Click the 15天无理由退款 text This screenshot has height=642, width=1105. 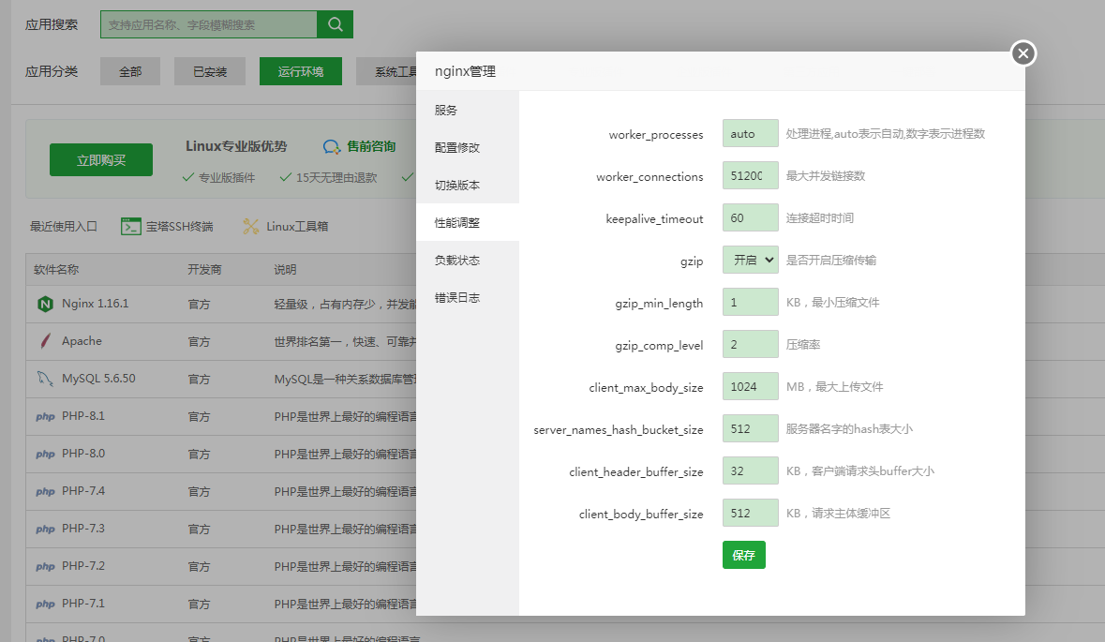[336, 177]
